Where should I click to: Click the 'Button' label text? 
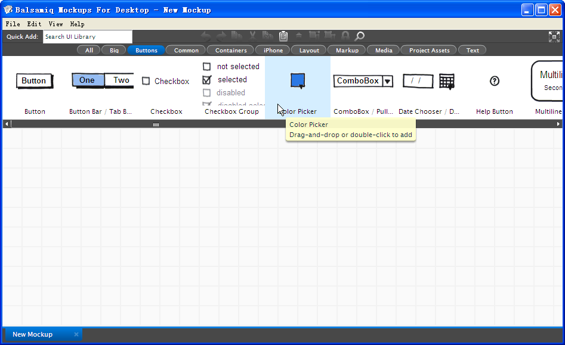[x=35, y=111]
